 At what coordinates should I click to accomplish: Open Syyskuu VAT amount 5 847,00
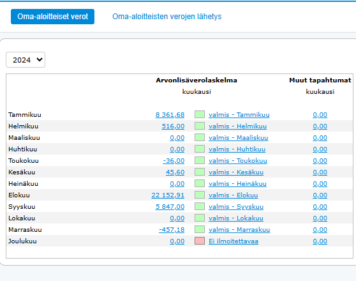(x=170, y=207)
